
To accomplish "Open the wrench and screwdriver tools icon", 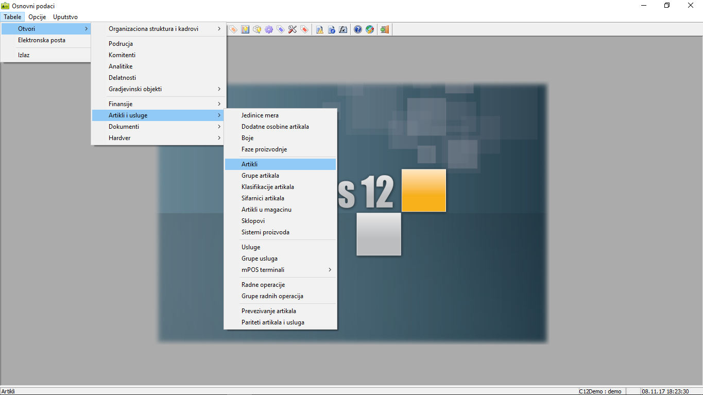I will click(x=293, y=29).
